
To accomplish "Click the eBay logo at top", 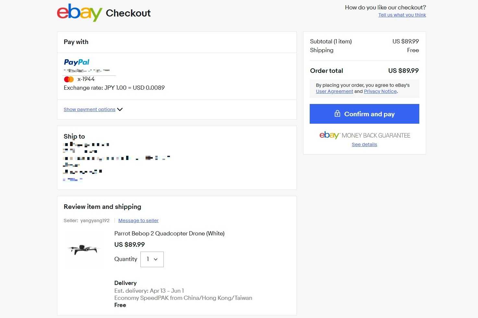I will 79,13.
